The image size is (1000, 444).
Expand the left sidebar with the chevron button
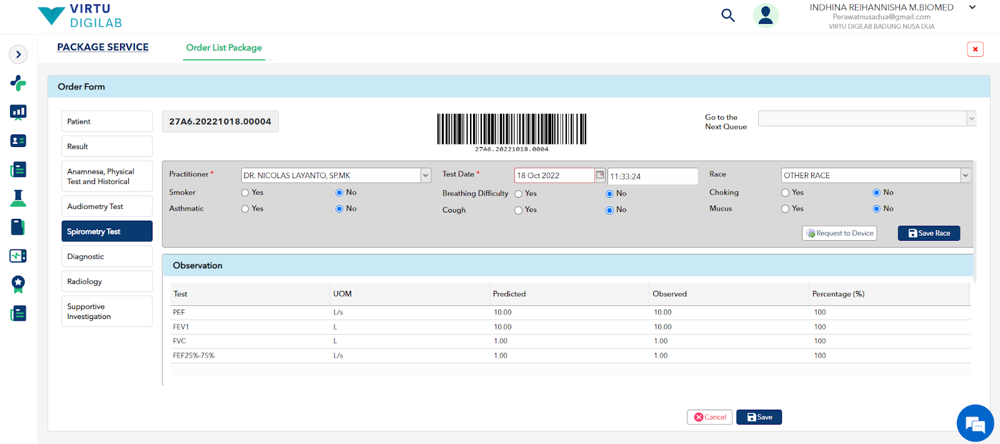tap(18, 54)
